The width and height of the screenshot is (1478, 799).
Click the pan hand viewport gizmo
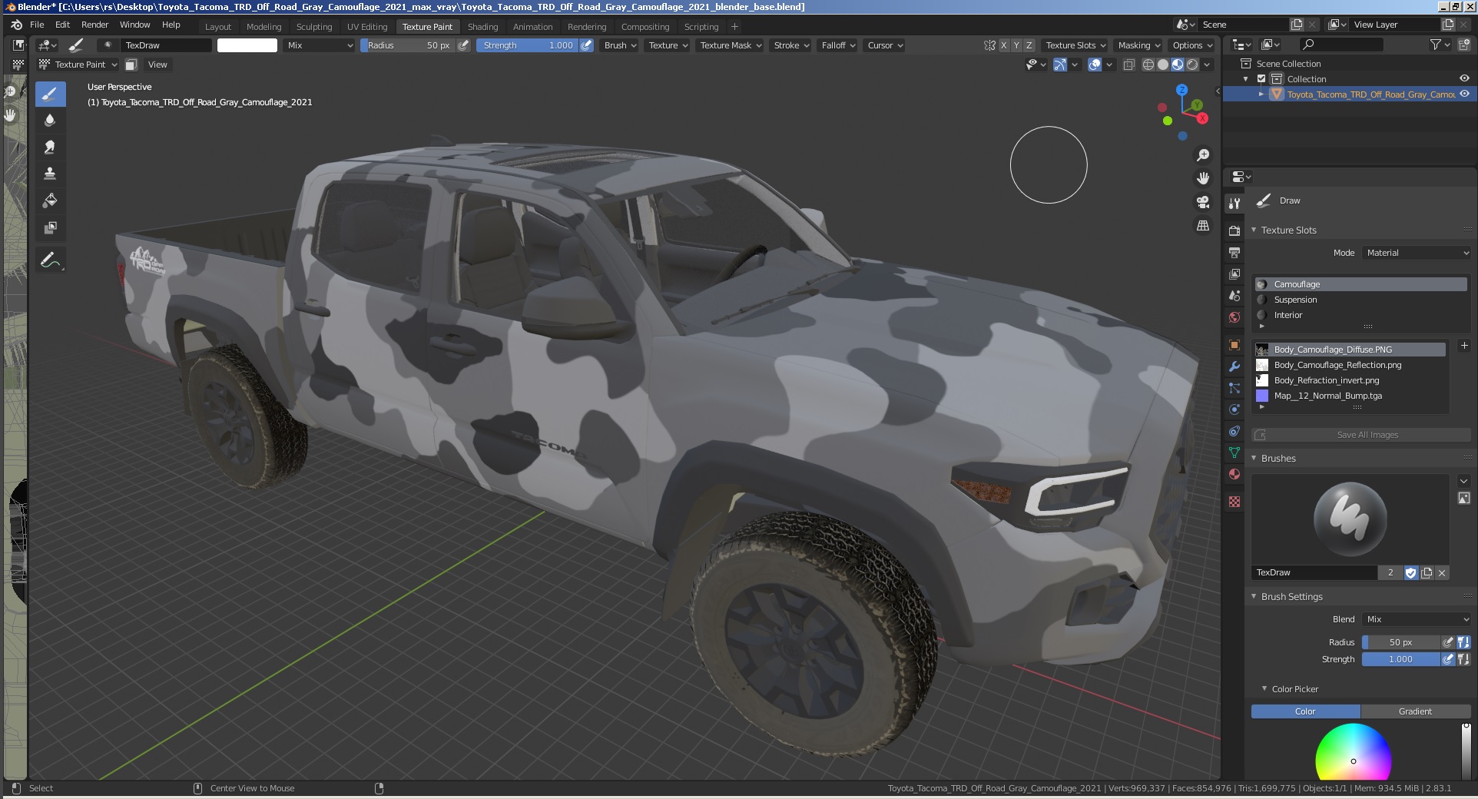[1203, 178]
